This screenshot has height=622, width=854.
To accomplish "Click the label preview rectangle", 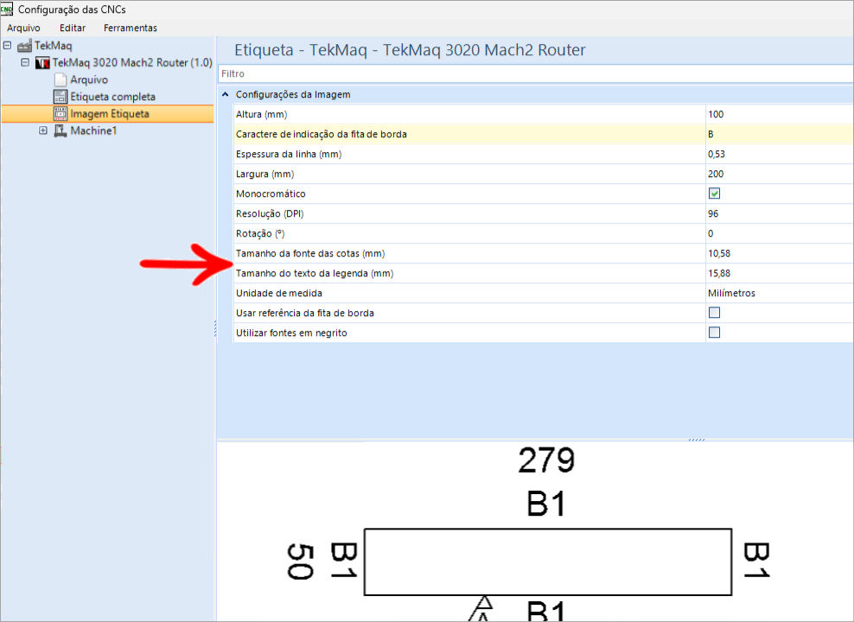I will 547,562.
